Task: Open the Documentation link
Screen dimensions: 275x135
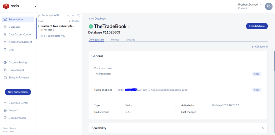Action: 18,118
